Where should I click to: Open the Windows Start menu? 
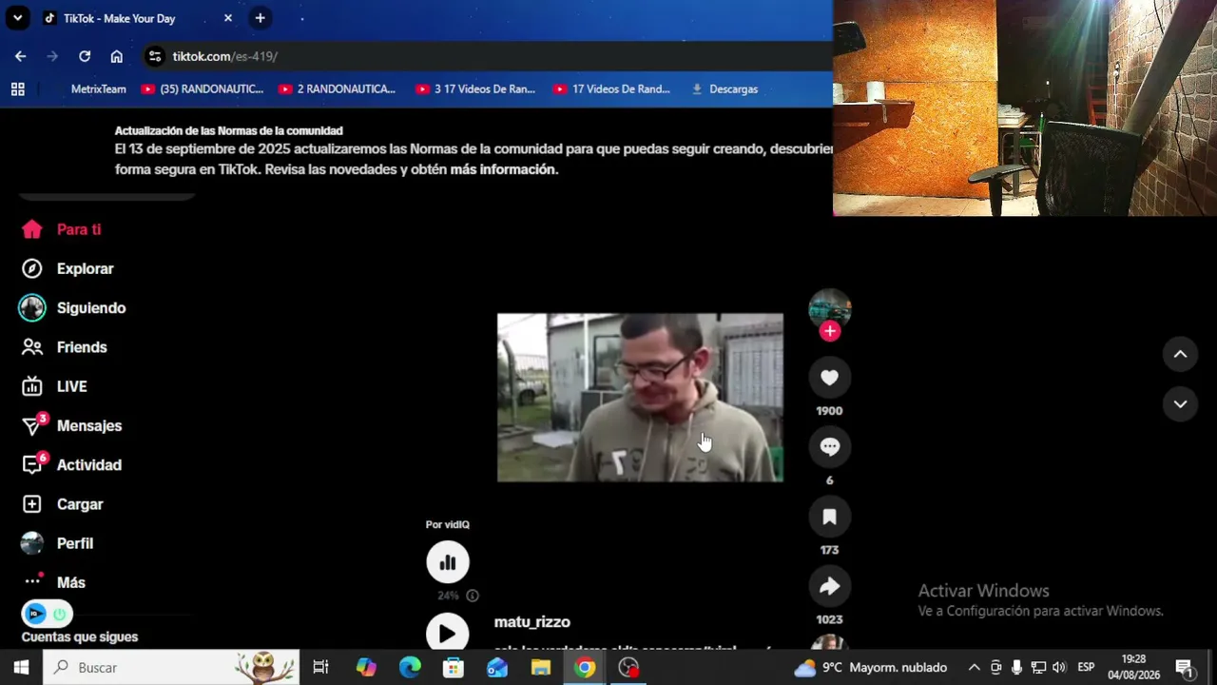21,668
